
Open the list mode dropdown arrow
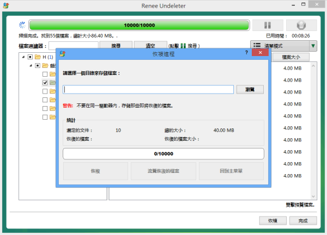313,46
